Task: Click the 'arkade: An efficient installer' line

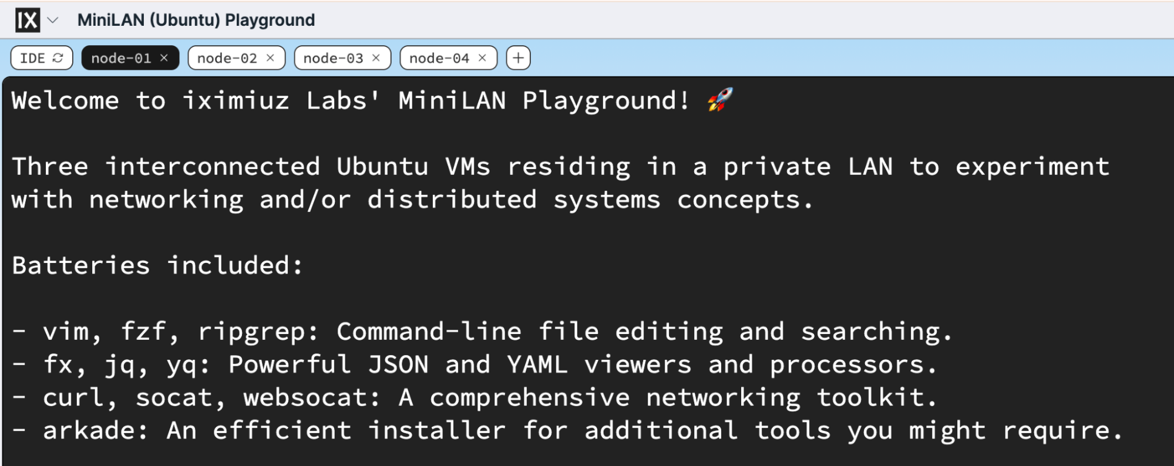Action: 567,431
